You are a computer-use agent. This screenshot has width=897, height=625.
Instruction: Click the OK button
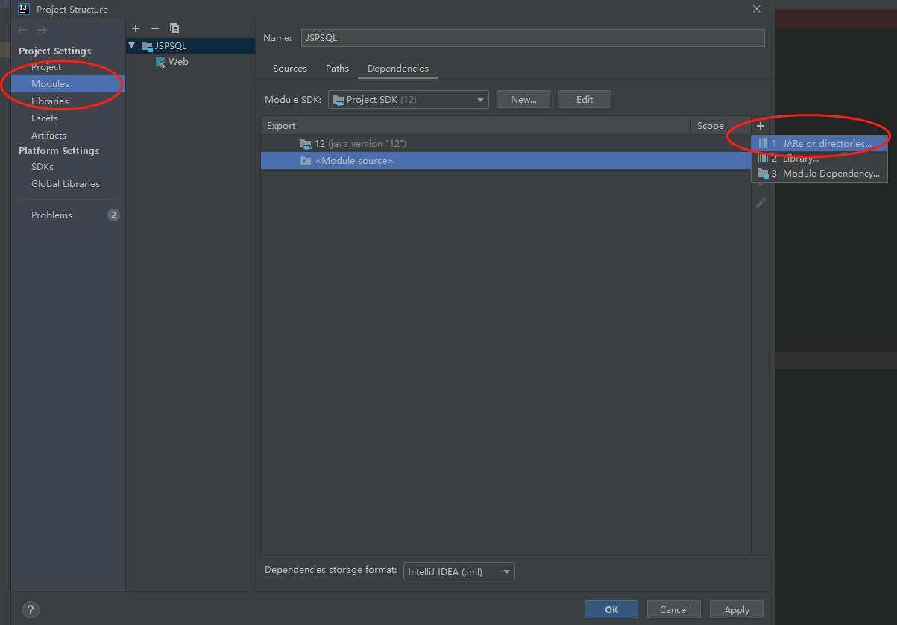click(x=611, y=609)
